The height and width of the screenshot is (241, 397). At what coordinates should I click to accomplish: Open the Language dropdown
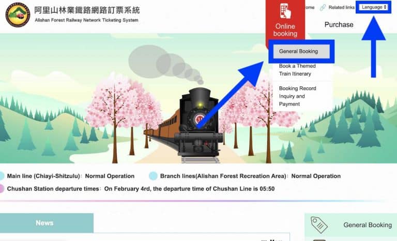(374, 7)
